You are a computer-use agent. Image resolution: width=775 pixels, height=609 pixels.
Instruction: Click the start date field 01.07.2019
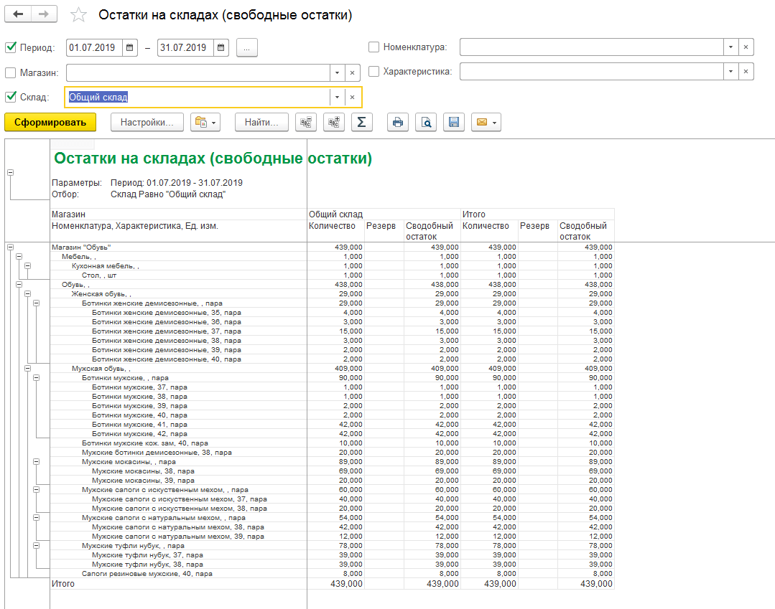pos(94,48)
